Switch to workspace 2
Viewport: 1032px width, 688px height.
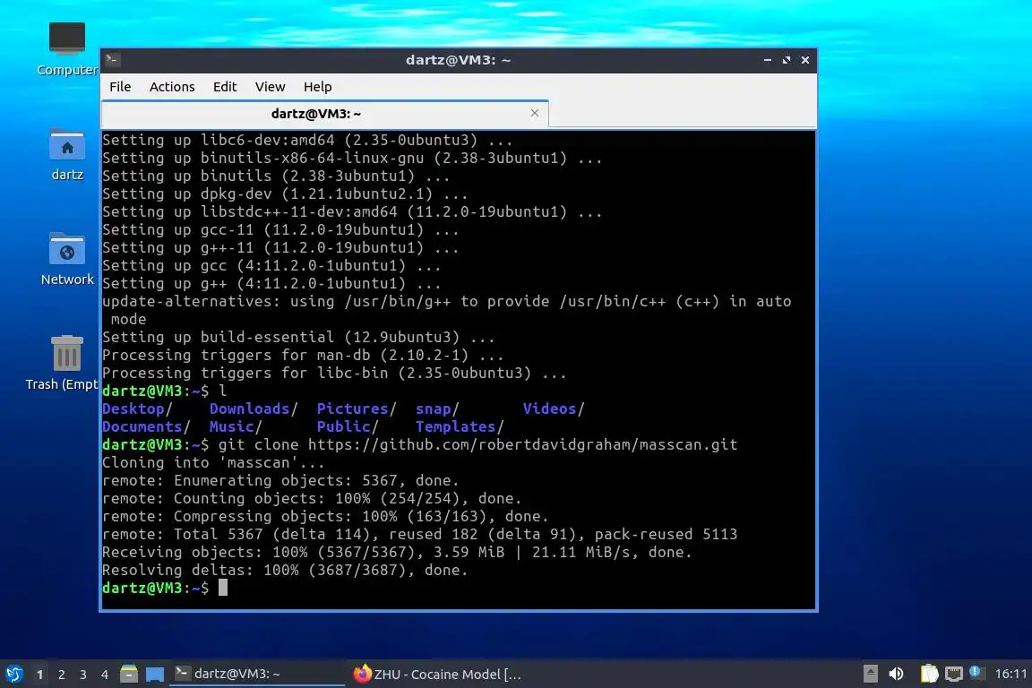pos(61,675)
